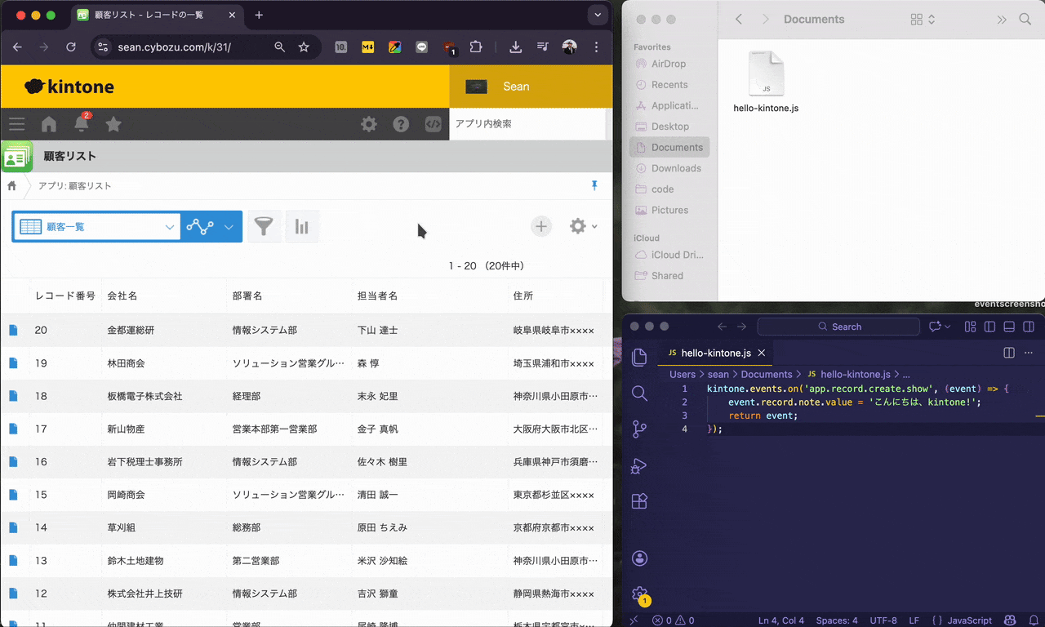The width and height of the screenshot is (1045, 627).
Task: Toggle the bottom panel layout icon in VS Code
Action: click(1009, 326)
